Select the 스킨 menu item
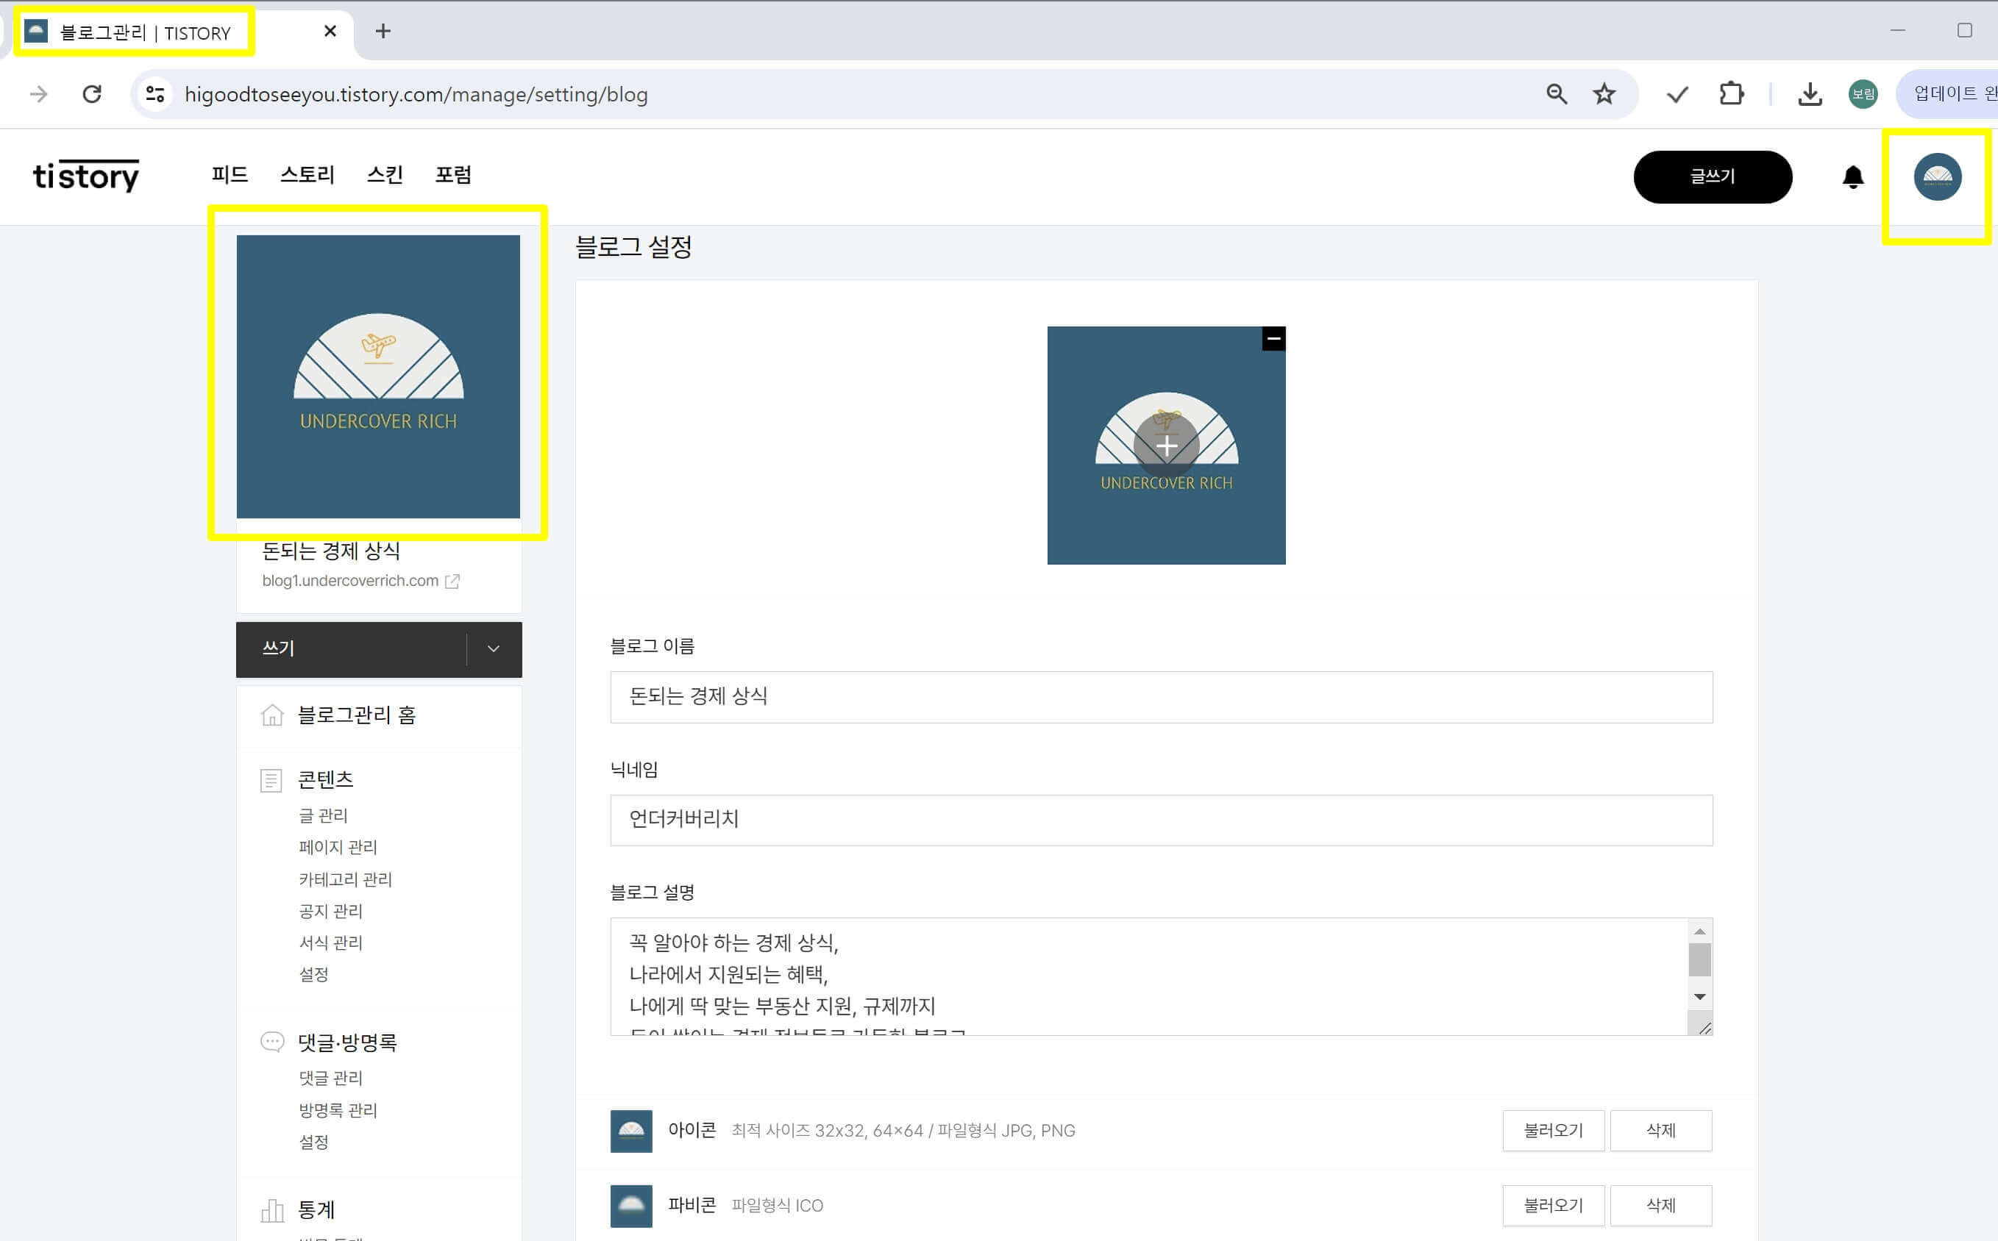1998x1241 pixels. tap(386, 175)
